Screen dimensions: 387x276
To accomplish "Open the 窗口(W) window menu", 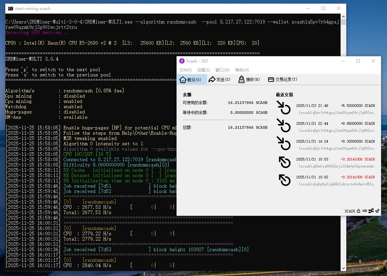I will (x=222, y=70).
